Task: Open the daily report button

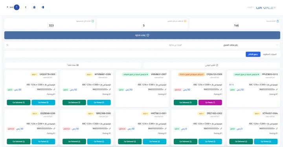Action: point(211,65)
